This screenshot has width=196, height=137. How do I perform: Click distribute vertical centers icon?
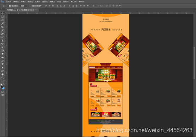coord(73,6)
